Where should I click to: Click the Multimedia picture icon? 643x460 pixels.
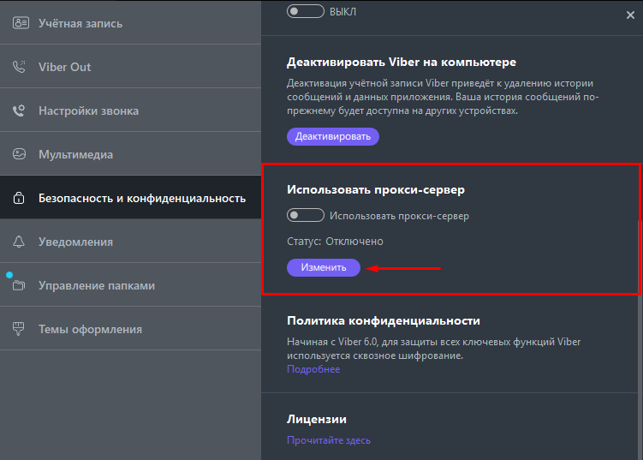[x=19, y=154]
